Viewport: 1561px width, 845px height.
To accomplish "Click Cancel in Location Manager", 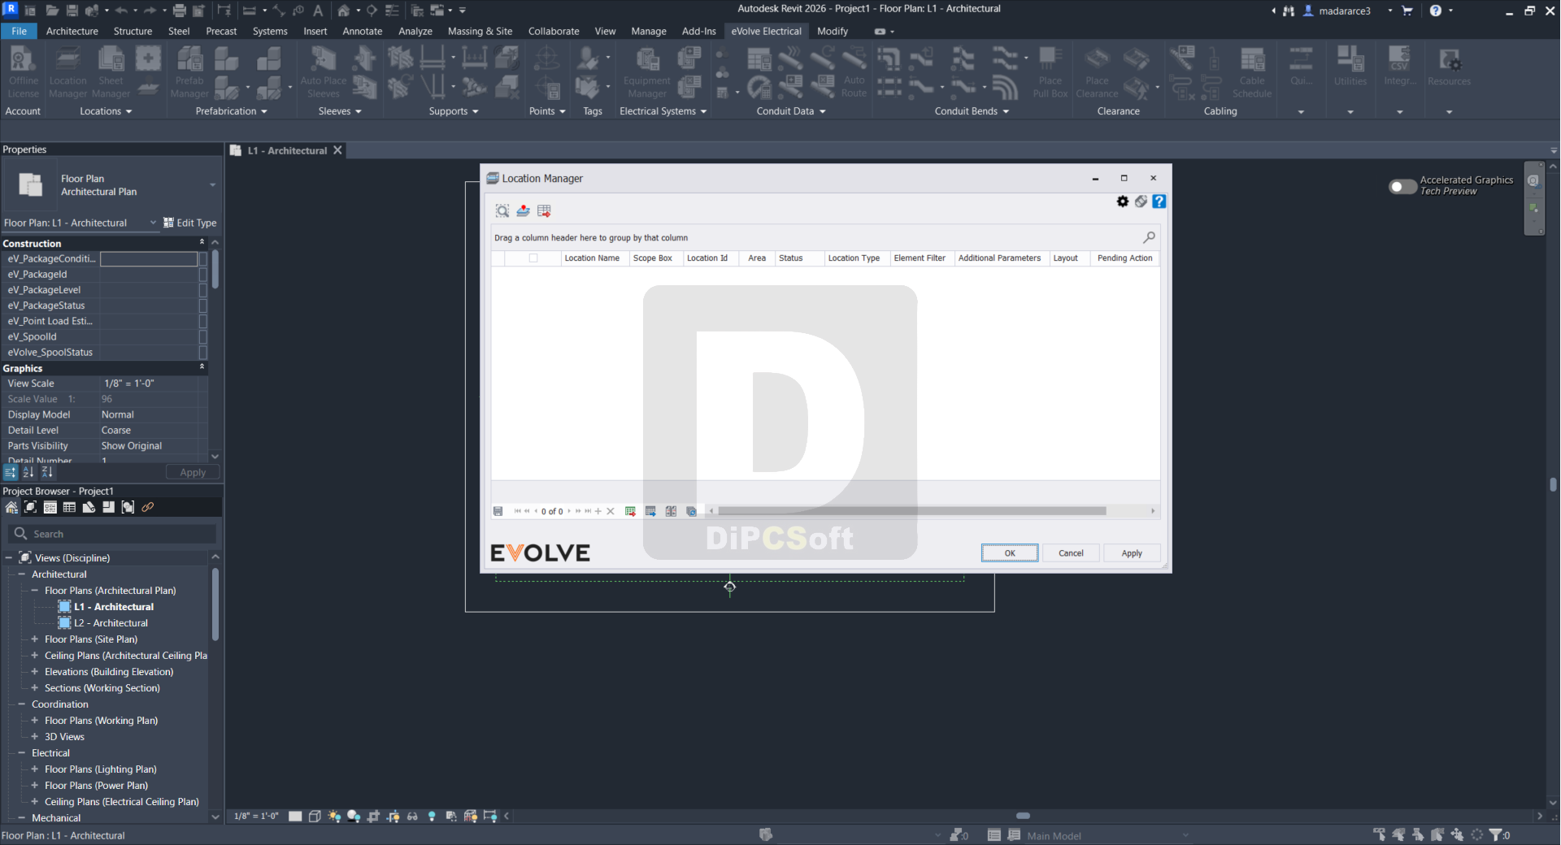I will click(x=1071, y=553).
